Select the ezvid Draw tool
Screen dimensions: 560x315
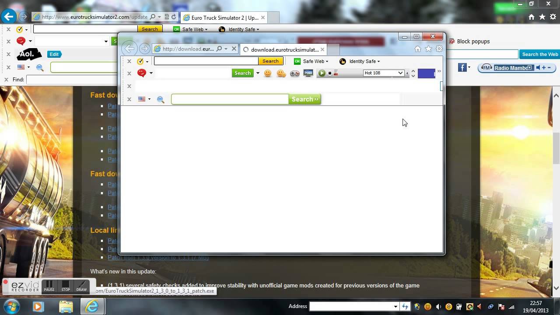click(81, 286)
